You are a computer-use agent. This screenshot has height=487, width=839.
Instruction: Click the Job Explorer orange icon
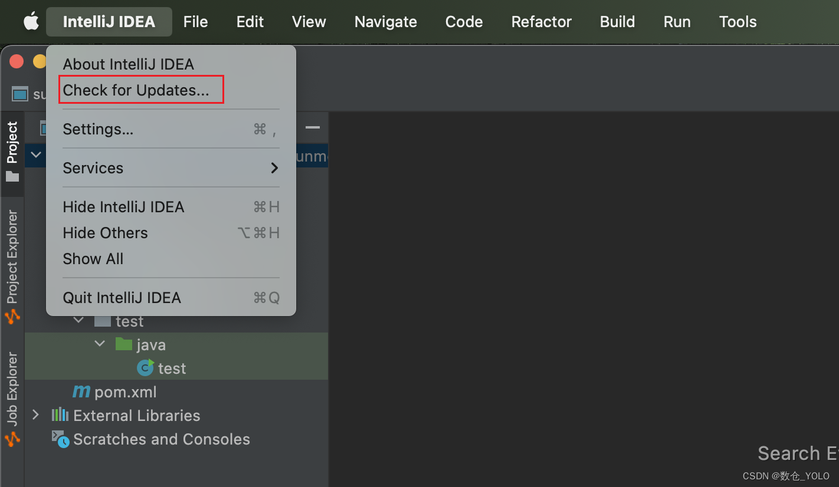pyautogui.click(x=12, y=439)
